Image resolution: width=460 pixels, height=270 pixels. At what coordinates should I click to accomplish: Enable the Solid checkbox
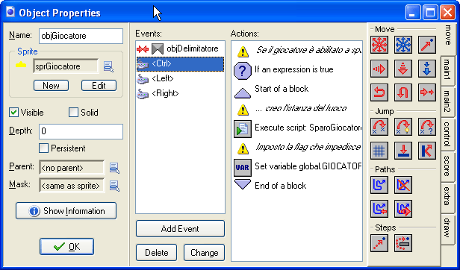point(73,113)
